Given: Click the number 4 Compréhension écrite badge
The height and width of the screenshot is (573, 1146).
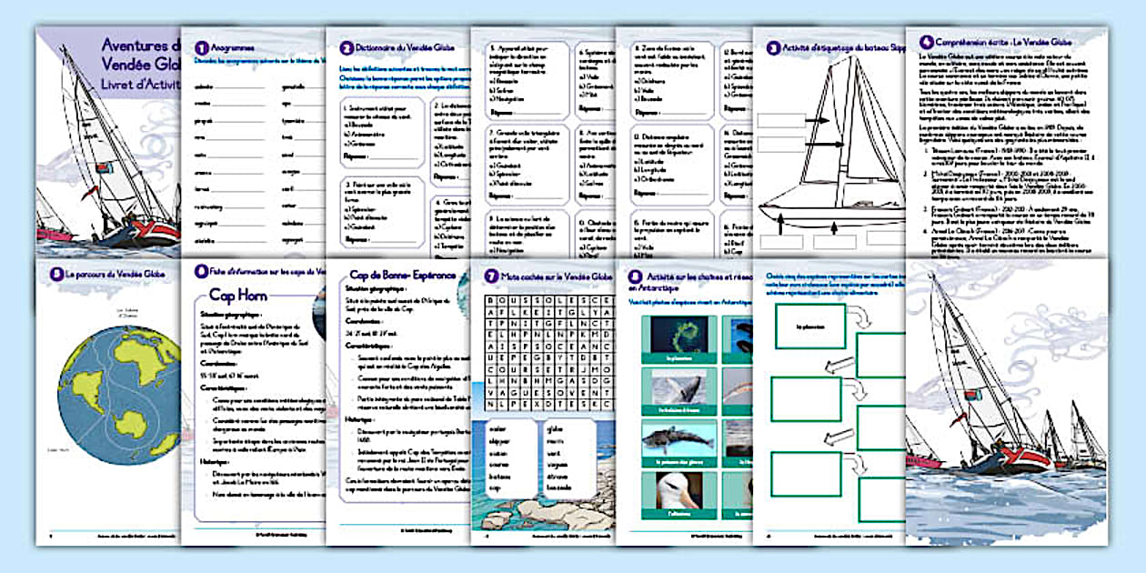Looking at the screenshot, I should [x=926, y=42].
